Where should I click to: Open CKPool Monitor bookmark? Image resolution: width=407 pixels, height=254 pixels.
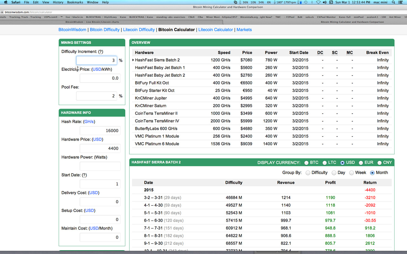coord(326,17)
